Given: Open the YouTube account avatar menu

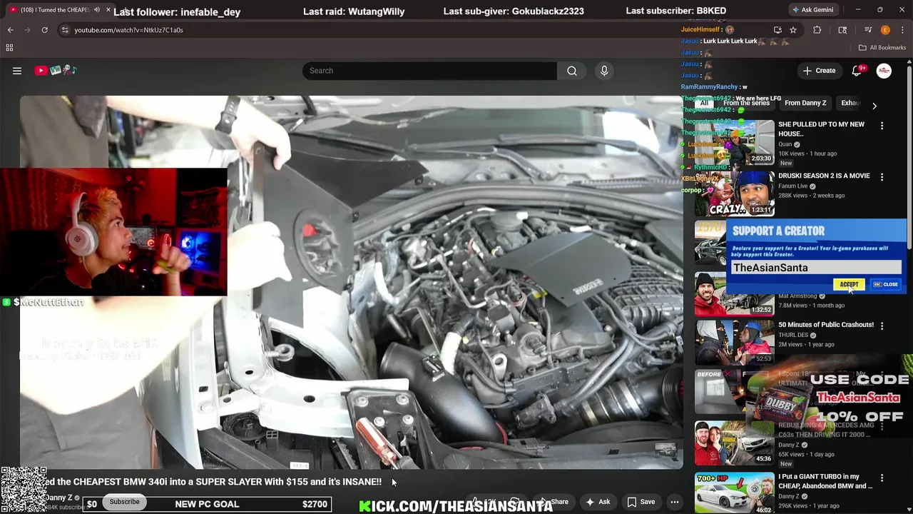Looking at the screenshot, I should point(884,71).
